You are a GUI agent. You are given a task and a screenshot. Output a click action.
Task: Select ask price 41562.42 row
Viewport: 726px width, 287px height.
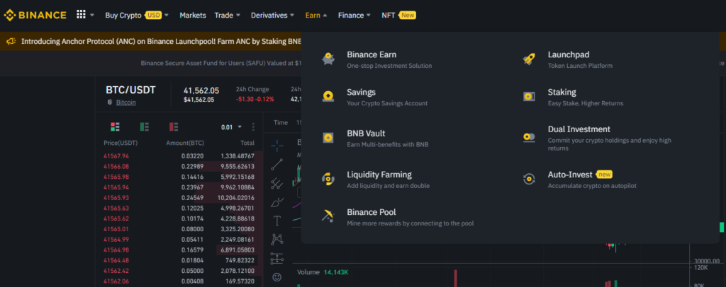tap(179, 271)
